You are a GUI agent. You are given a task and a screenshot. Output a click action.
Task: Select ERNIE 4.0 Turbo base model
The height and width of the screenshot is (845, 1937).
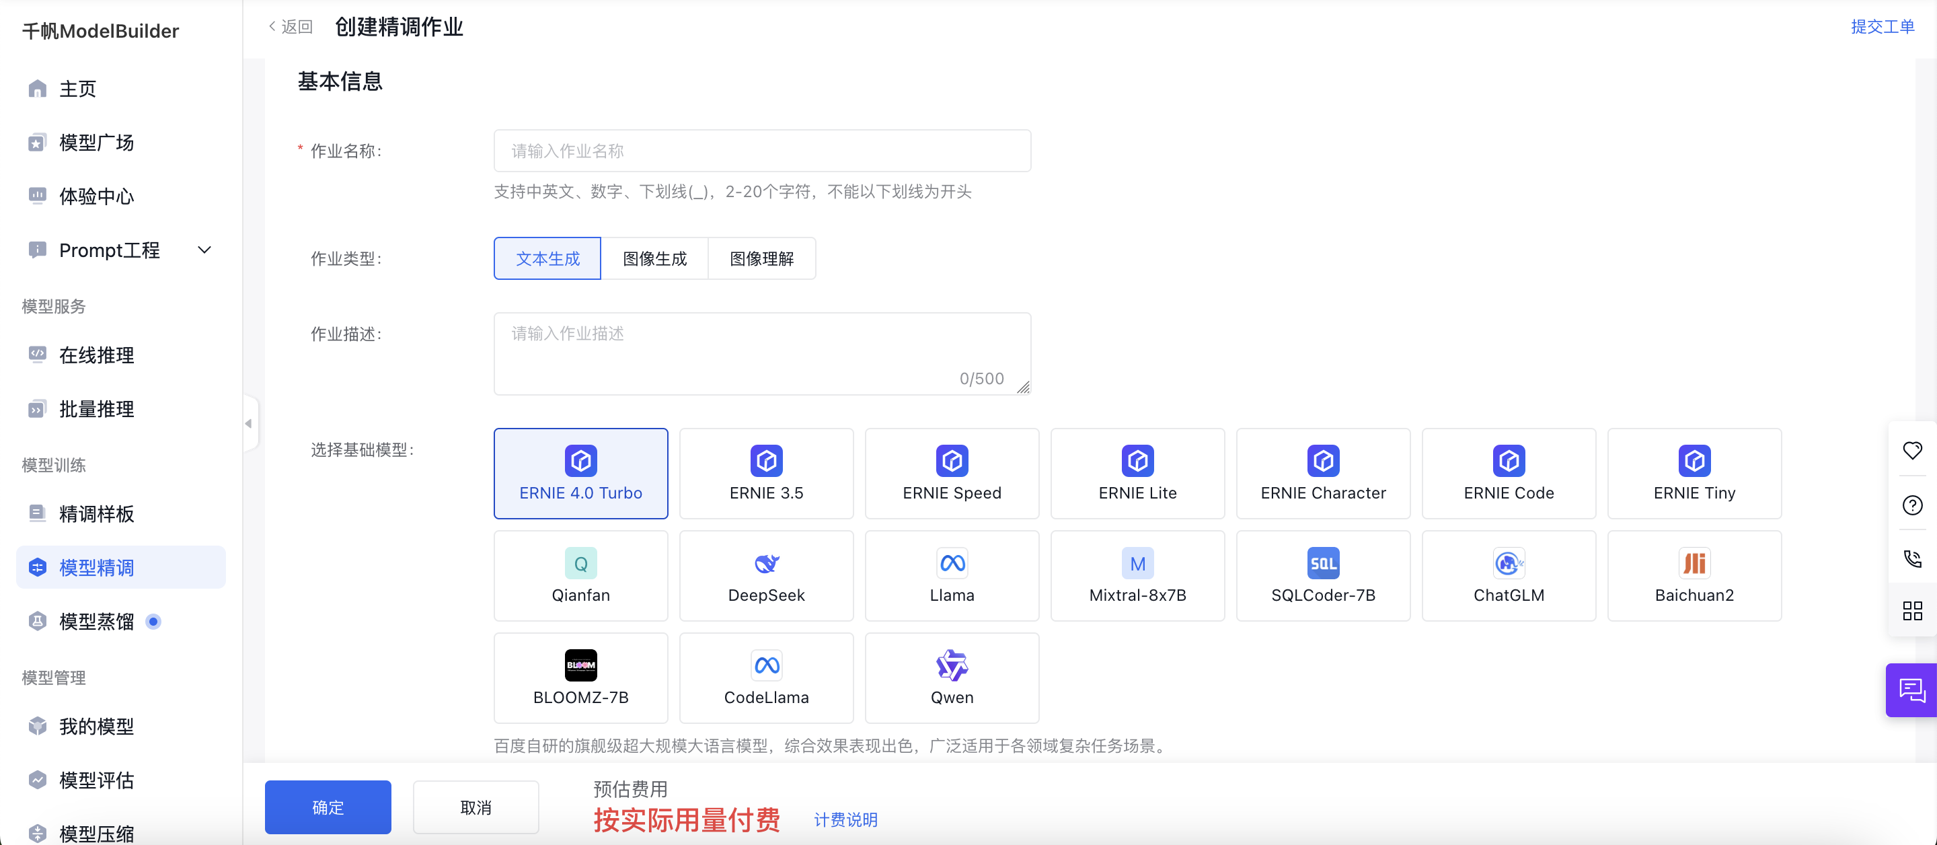[x=580, y=473]
